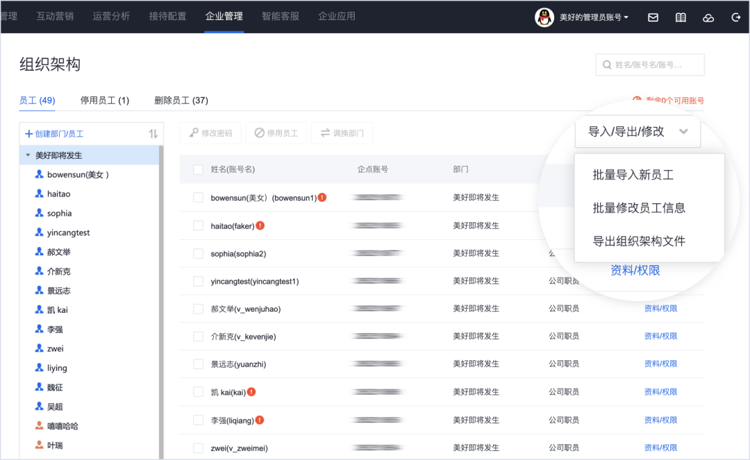This screenshot has height=460, width=750.
Task: Click the plus icon of 创建部门/员工
Action: point(28,134)
